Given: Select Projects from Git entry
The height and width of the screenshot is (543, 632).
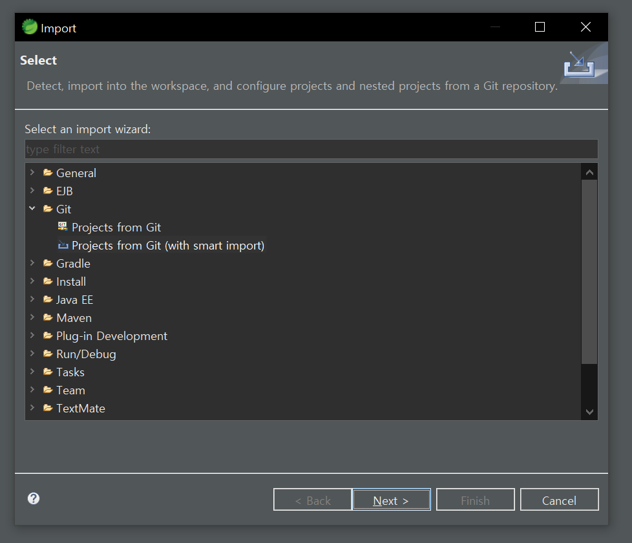Looking at the screenshot, I should pos(116,228).
